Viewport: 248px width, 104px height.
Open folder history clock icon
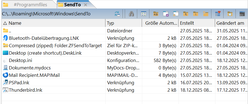pyautogui.click(x=230, y=14)
